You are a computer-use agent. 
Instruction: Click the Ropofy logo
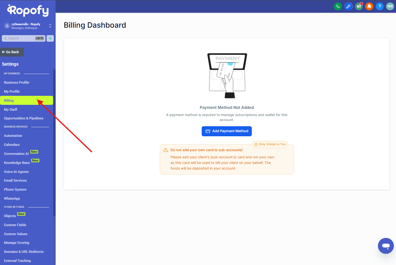(x=28, y=11)
